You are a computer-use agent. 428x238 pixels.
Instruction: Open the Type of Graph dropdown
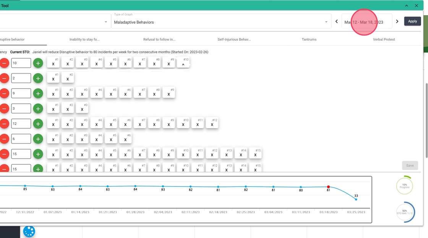tap(221, 22)
